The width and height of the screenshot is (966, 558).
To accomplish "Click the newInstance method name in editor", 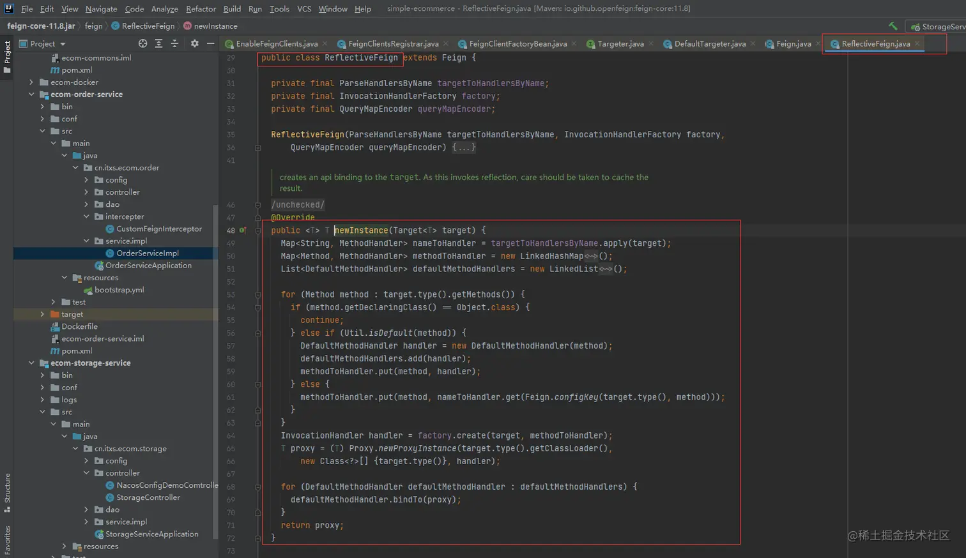I will pyautogui.click(x=361, y=230).
